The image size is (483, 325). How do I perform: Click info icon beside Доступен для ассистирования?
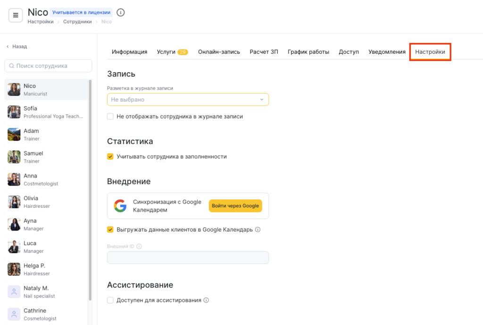[206, 300]
